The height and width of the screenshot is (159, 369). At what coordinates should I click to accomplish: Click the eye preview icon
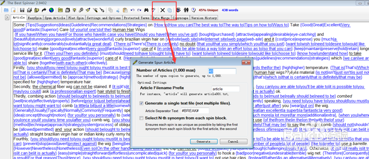[x=179, y=10]
